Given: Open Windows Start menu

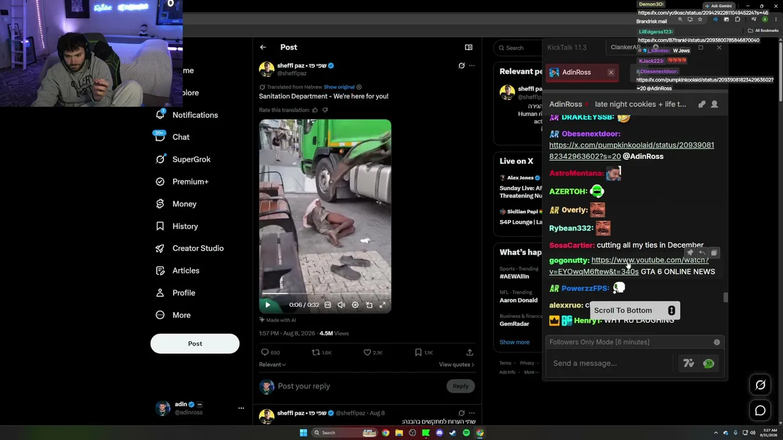Looking at the screenshot, I should (x=303, y=433).
